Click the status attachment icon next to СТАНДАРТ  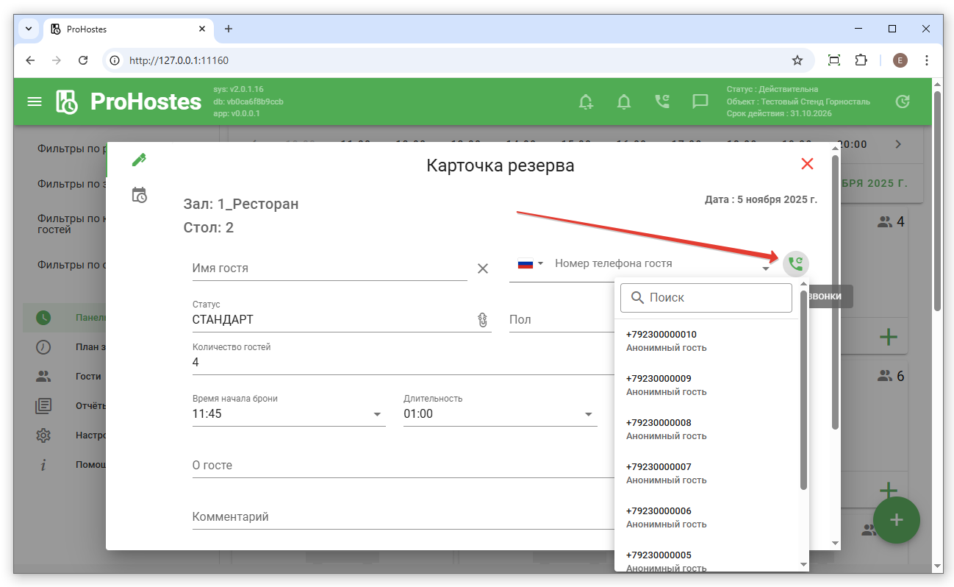pos(483,320)
